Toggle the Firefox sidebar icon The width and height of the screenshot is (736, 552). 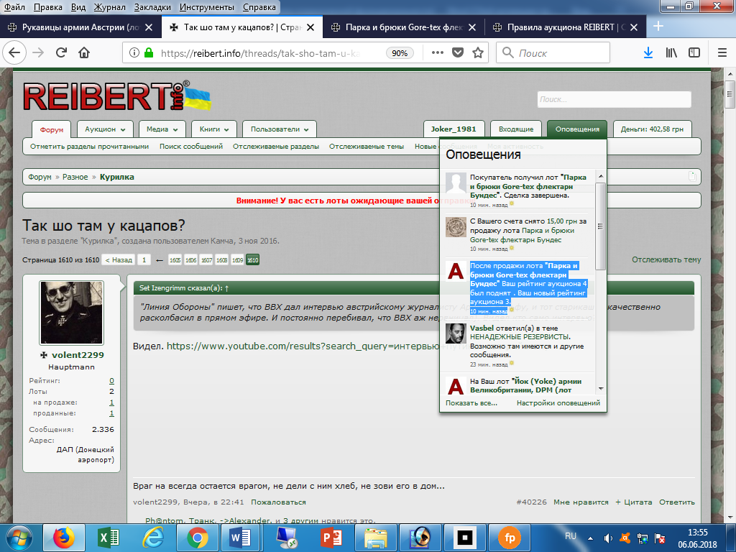694,53
